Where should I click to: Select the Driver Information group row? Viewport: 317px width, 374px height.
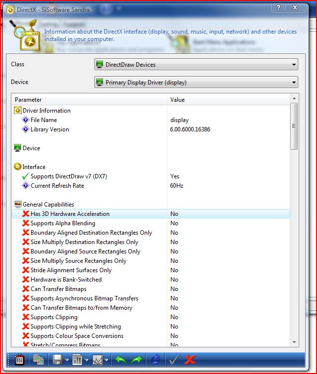tap(151, 111)
